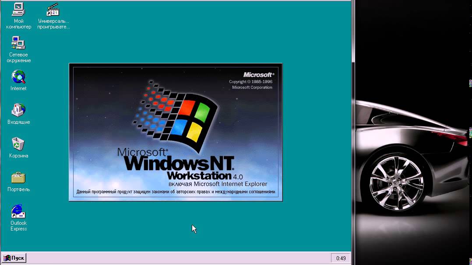This screenshot has width=472, height=265.
Task: Click the Windows NT Workstation splash image
Action: [x=176, y=132]
